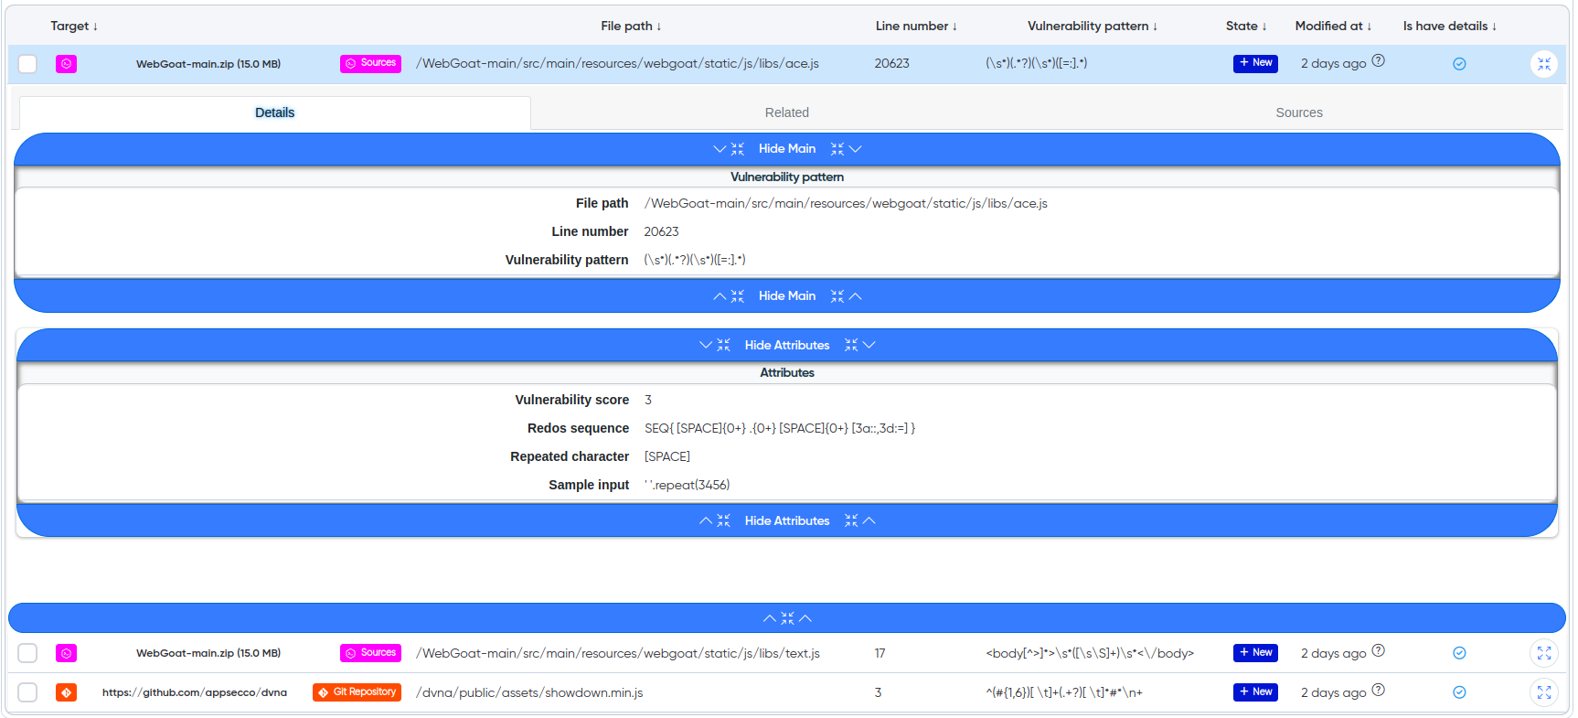Click help icon beside text.js modified time
Screen dimensions: 1578x718
(x=1379, y=650)
